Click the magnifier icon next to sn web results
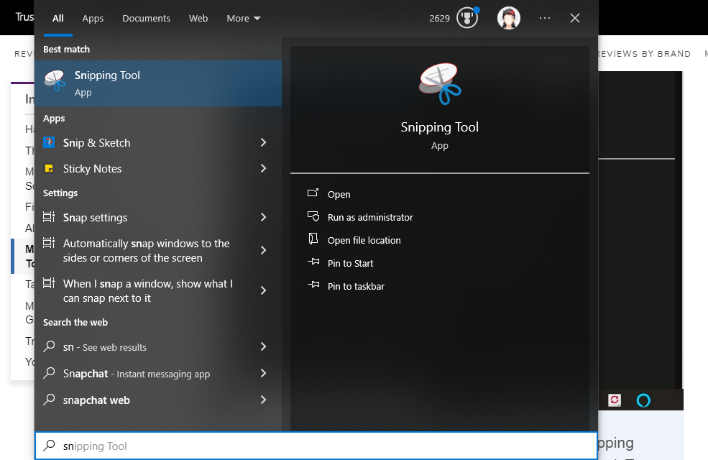 (49, 346)
